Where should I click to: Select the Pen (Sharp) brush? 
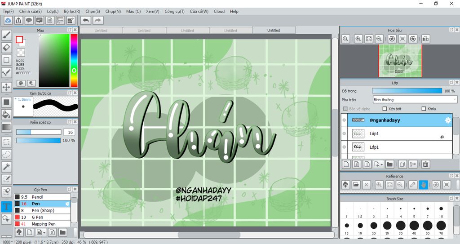pyautogui.click(x=42, y=211)
